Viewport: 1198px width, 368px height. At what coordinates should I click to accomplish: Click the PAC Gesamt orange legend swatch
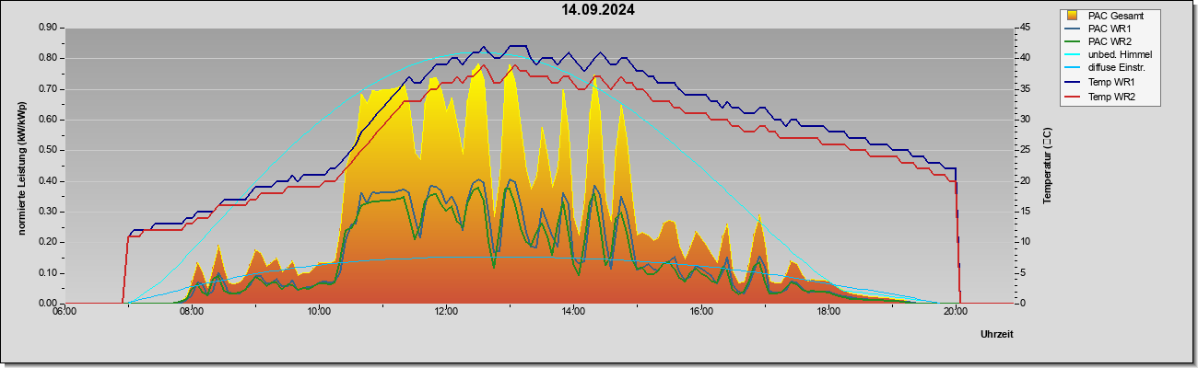1071,16
